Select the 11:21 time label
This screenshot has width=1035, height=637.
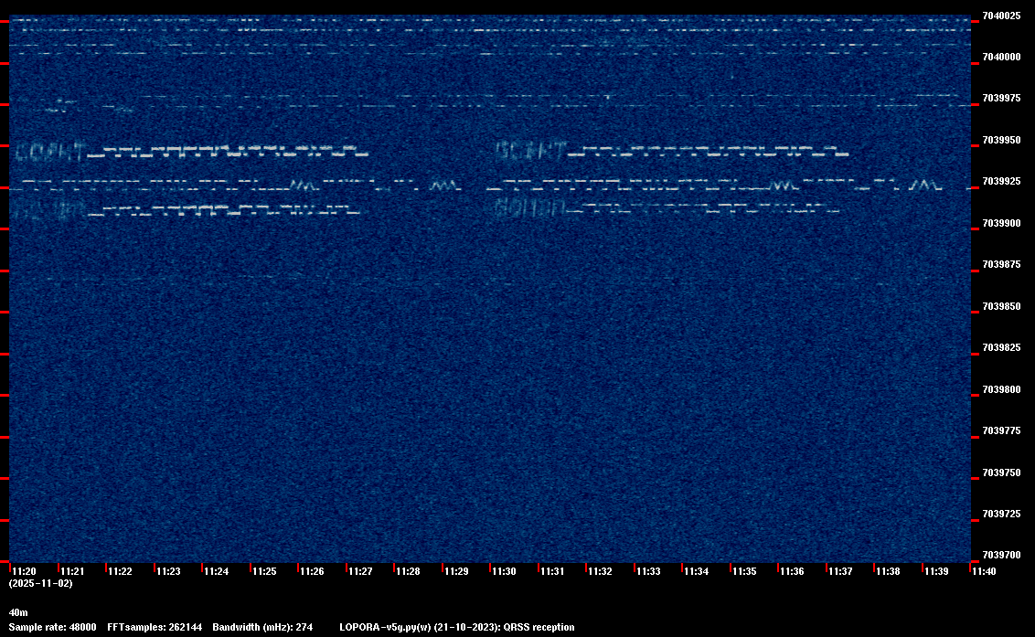72,571
